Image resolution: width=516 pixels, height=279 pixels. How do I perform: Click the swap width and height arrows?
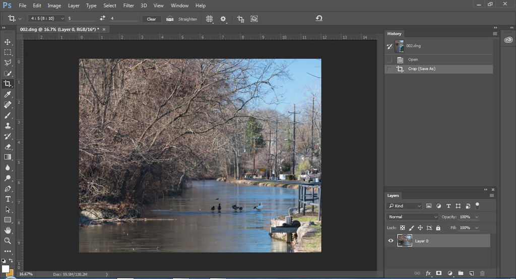point(103,19)
